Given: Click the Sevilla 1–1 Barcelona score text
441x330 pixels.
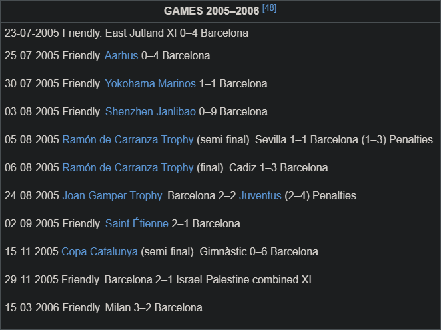Looking at the screenshot, I should click(x=306, y=139).
